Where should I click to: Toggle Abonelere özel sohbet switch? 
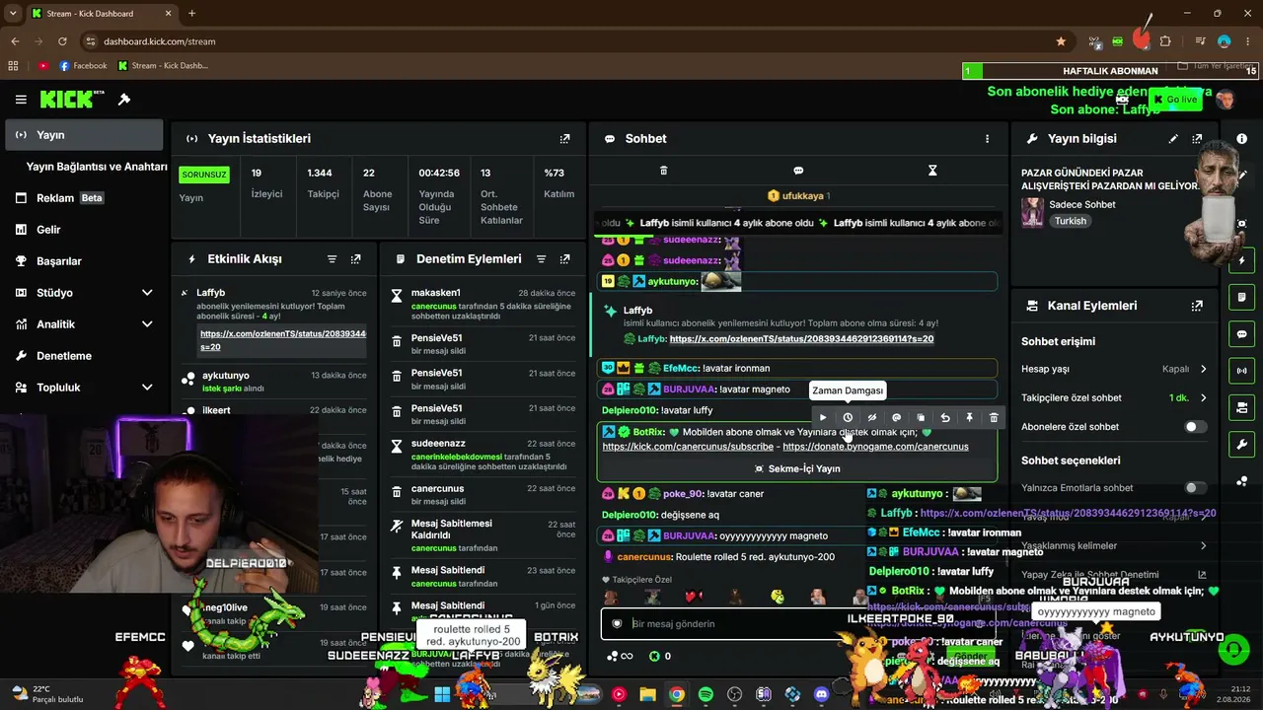(1195, 427)
